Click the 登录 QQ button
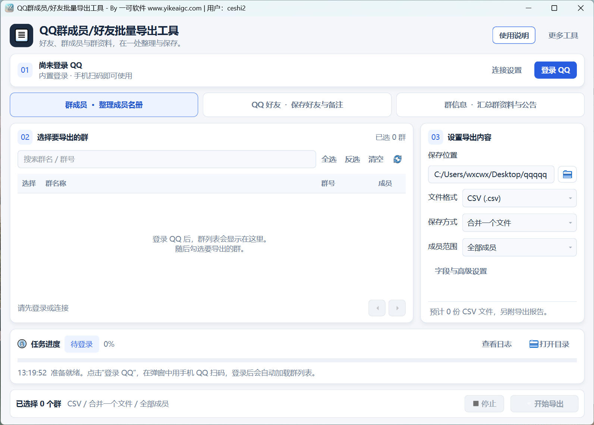 [x=556, y=70]
